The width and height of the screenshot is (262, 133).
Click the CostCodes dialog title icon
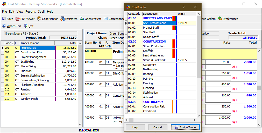coord(128,7)
